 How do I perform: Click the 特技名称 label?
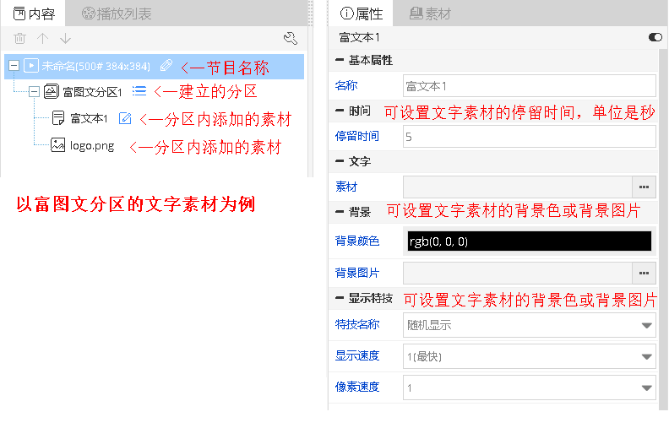click(x=357, y=325)
